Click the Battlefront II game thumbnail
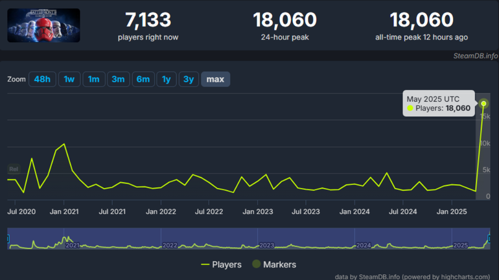Screen dimensions: 499x280 point(43,25)
